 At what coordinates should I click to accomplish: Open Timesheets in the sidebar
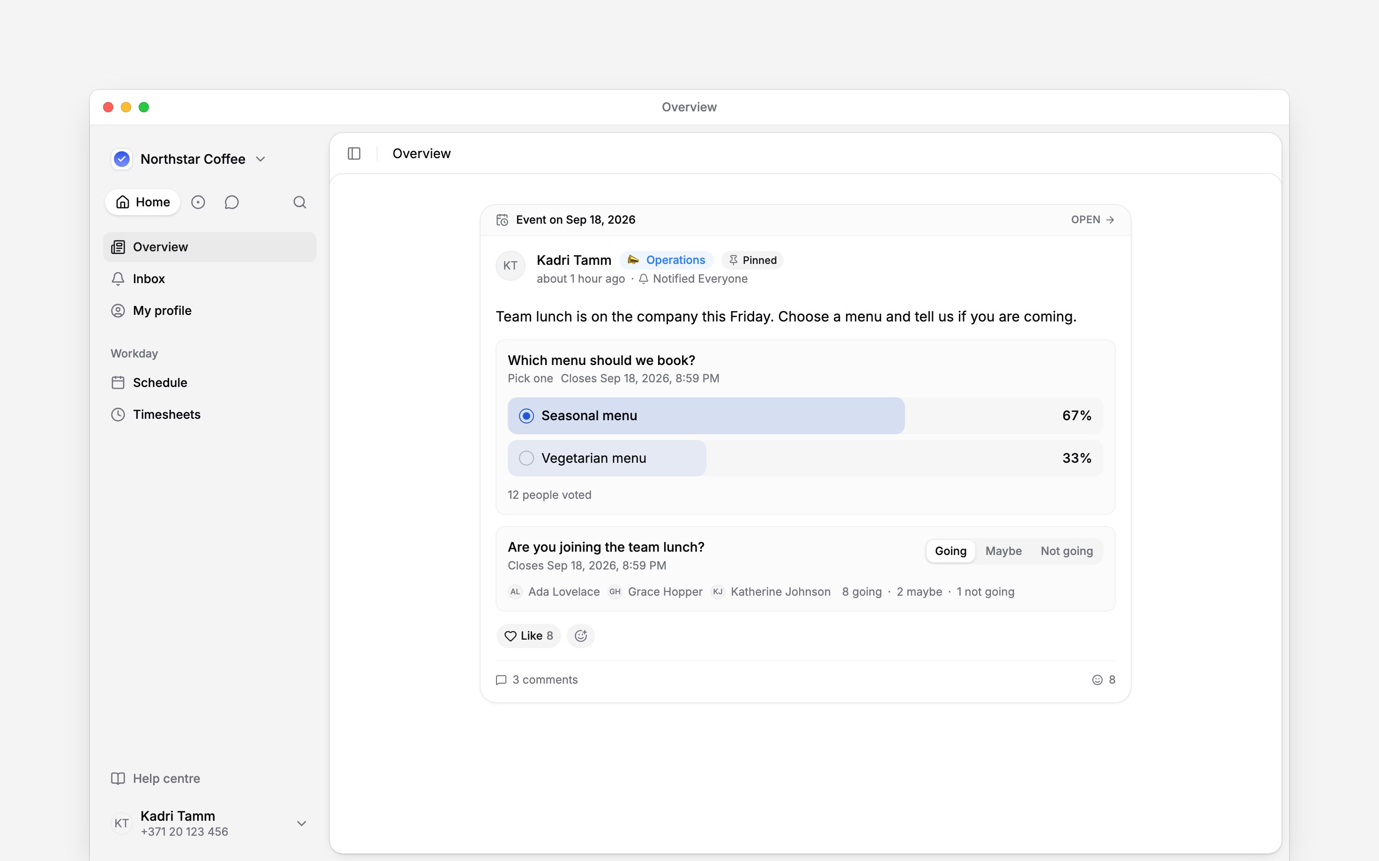[210, 415]
